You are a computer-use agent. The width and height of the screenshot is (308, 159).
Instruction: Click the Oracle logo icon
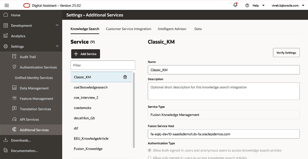click(27, 6)
